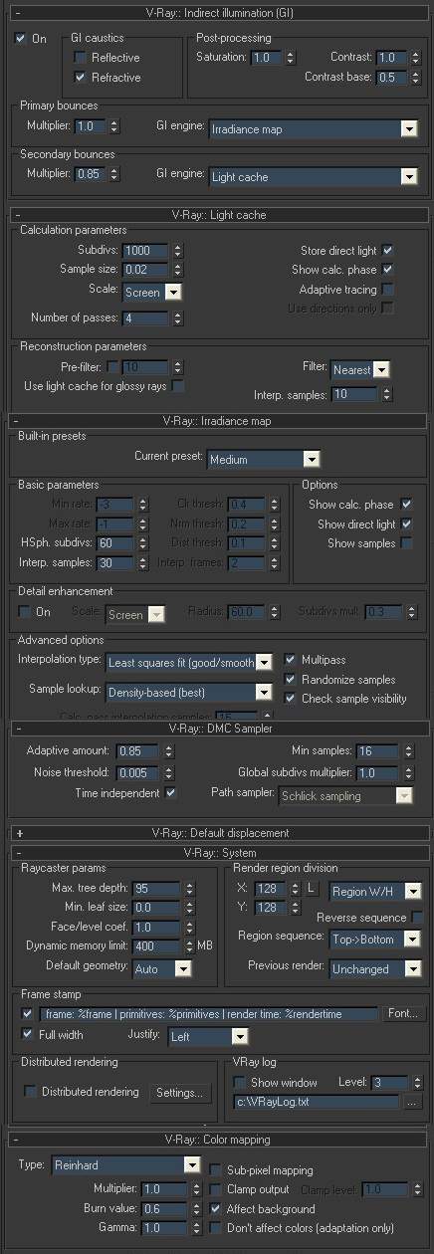Open Distributed rendering Settings
The height and width of the screenshot is (1254, 434).
coord(181,1093)
